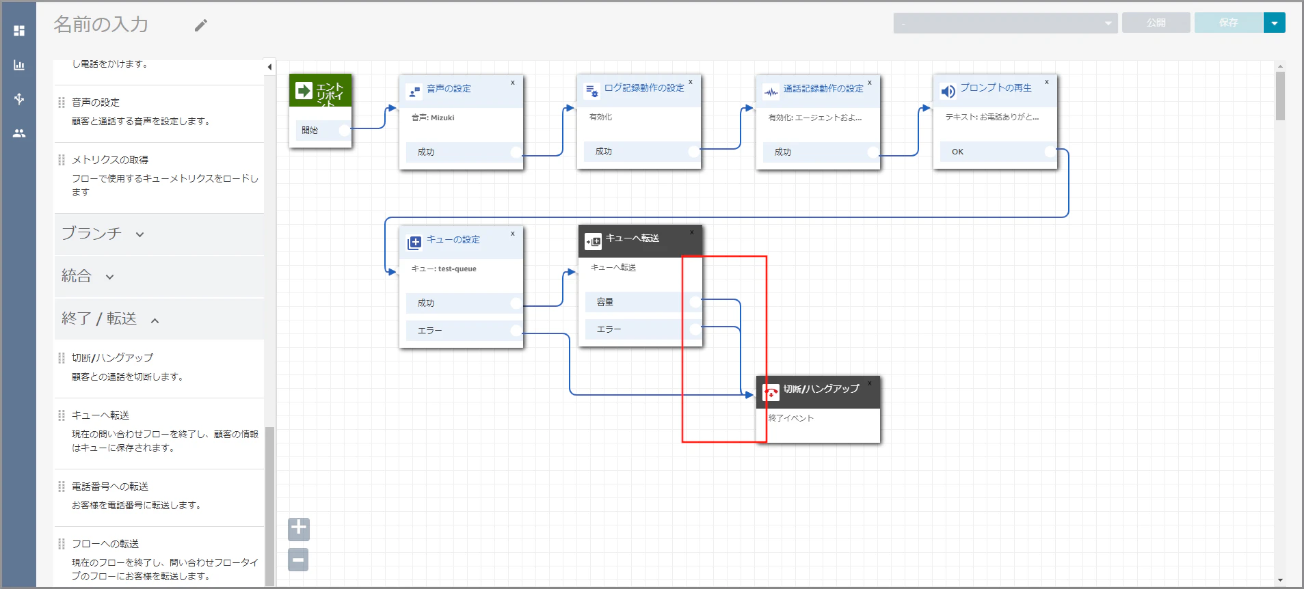1304x589 pixels.
Task: Select the 切断/ハングアップ palette item
Action: click(x=159, y=368)
